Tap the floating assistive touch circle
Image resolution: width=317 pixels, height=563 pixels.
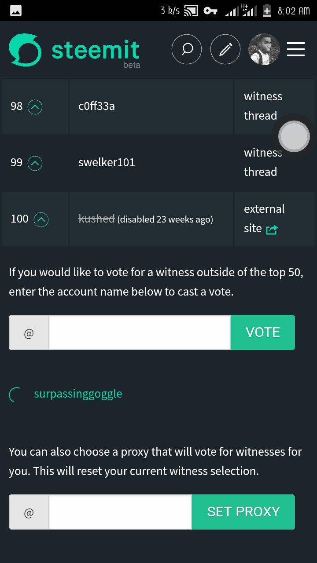[x=295, y=137]
